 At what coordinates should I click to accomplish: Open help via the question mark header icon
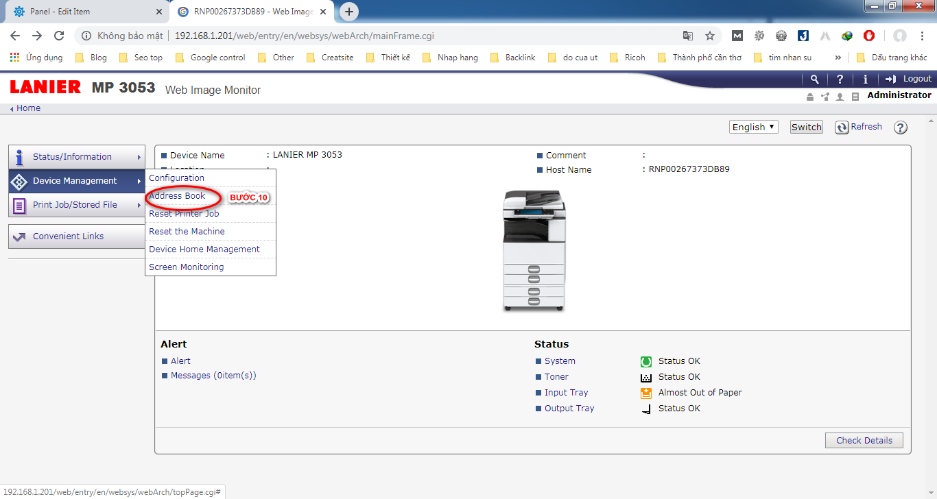click(x=840, y=79)
